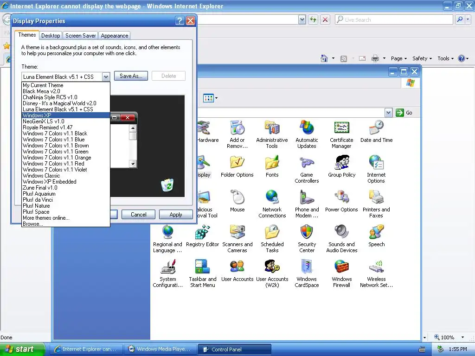
Task: Open the zoom level 100% dropdown
Action: coord(462,337)
